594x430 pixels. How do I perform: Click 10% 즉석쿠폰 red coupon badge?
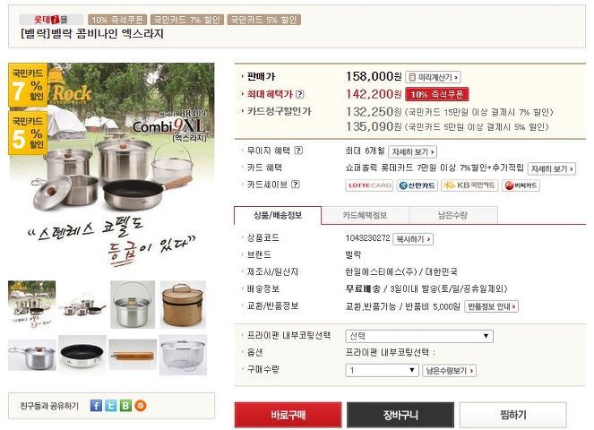click(x=437, y=94)
